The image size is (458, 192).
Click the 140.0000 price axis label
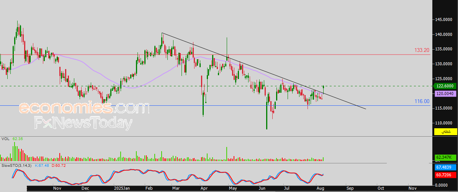pos(445,34)
